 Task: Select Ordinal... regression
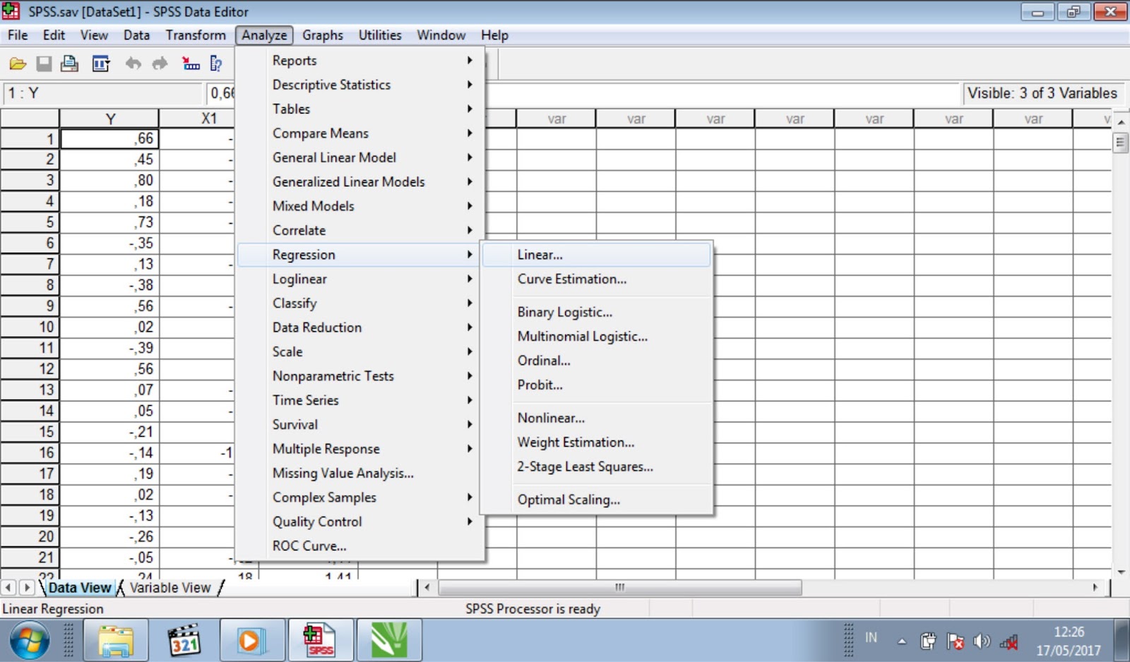[x=596, y=361]
